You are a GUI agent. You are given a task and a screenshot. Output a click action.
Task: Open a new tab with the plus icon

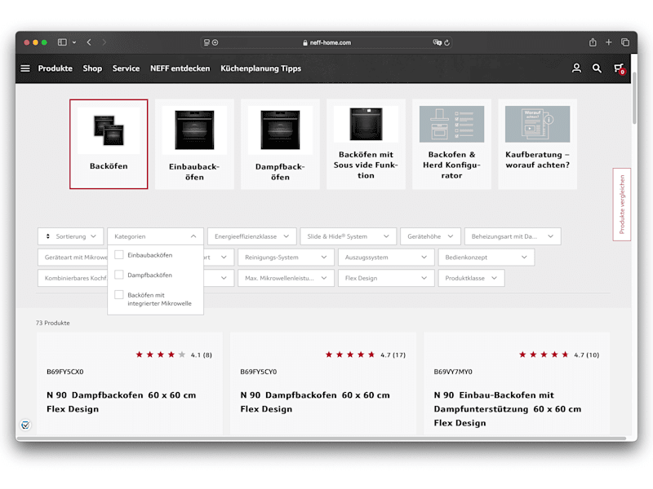(x=608, y=42)
